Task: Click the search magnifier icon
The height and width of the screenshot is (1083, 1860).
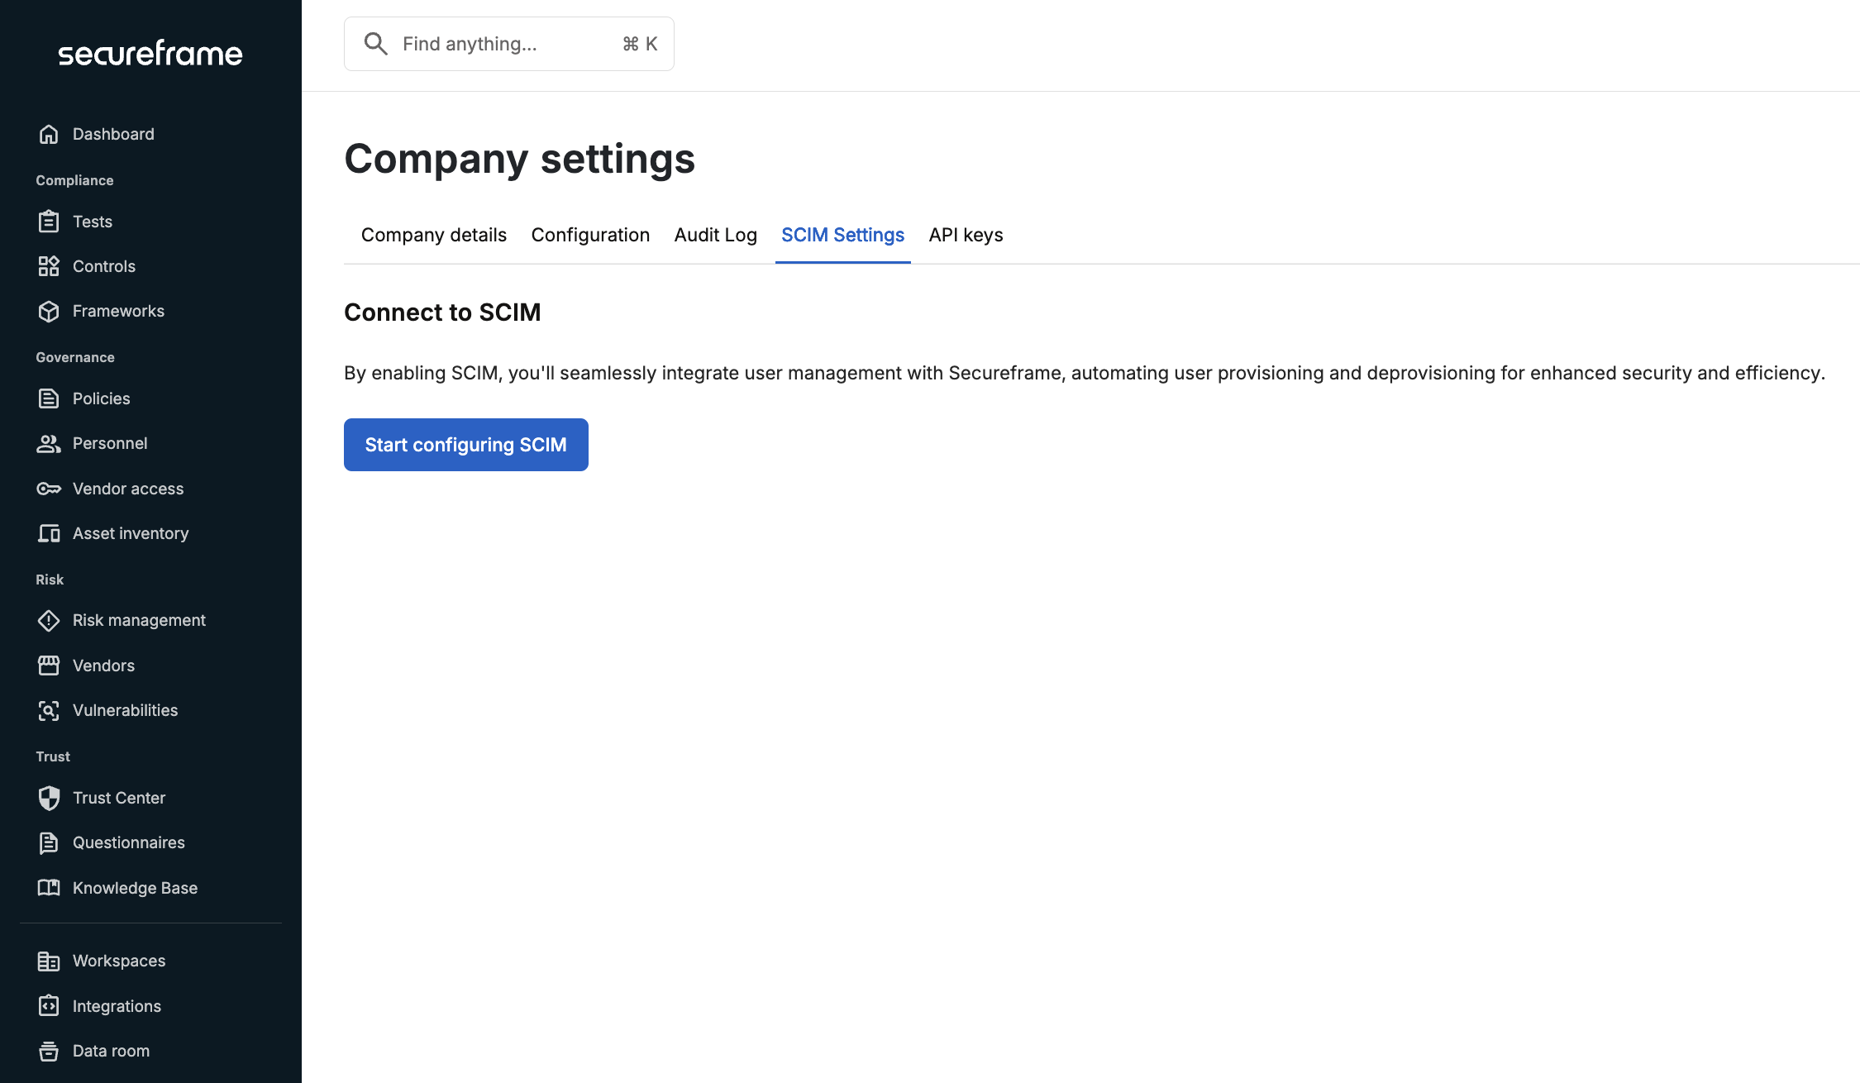Action: tap(376, 44)
